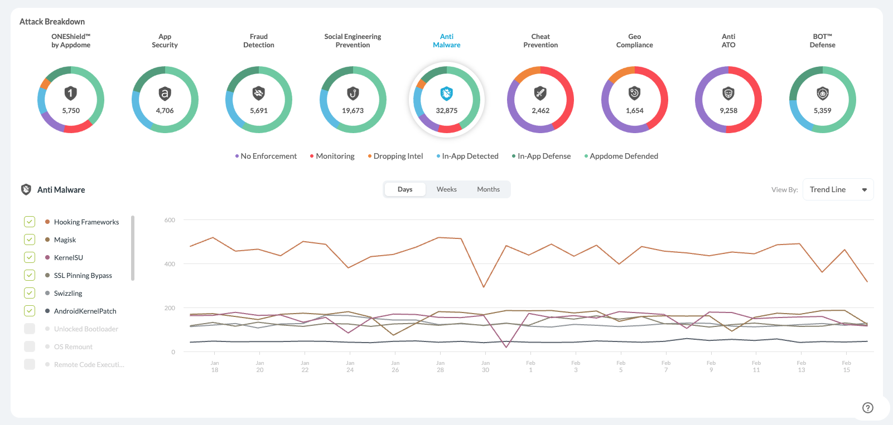This screenshot has height=425, width=893.
Task: Click the ONEShield by Appdome shield icon
Action: click(x=70, y=93)
